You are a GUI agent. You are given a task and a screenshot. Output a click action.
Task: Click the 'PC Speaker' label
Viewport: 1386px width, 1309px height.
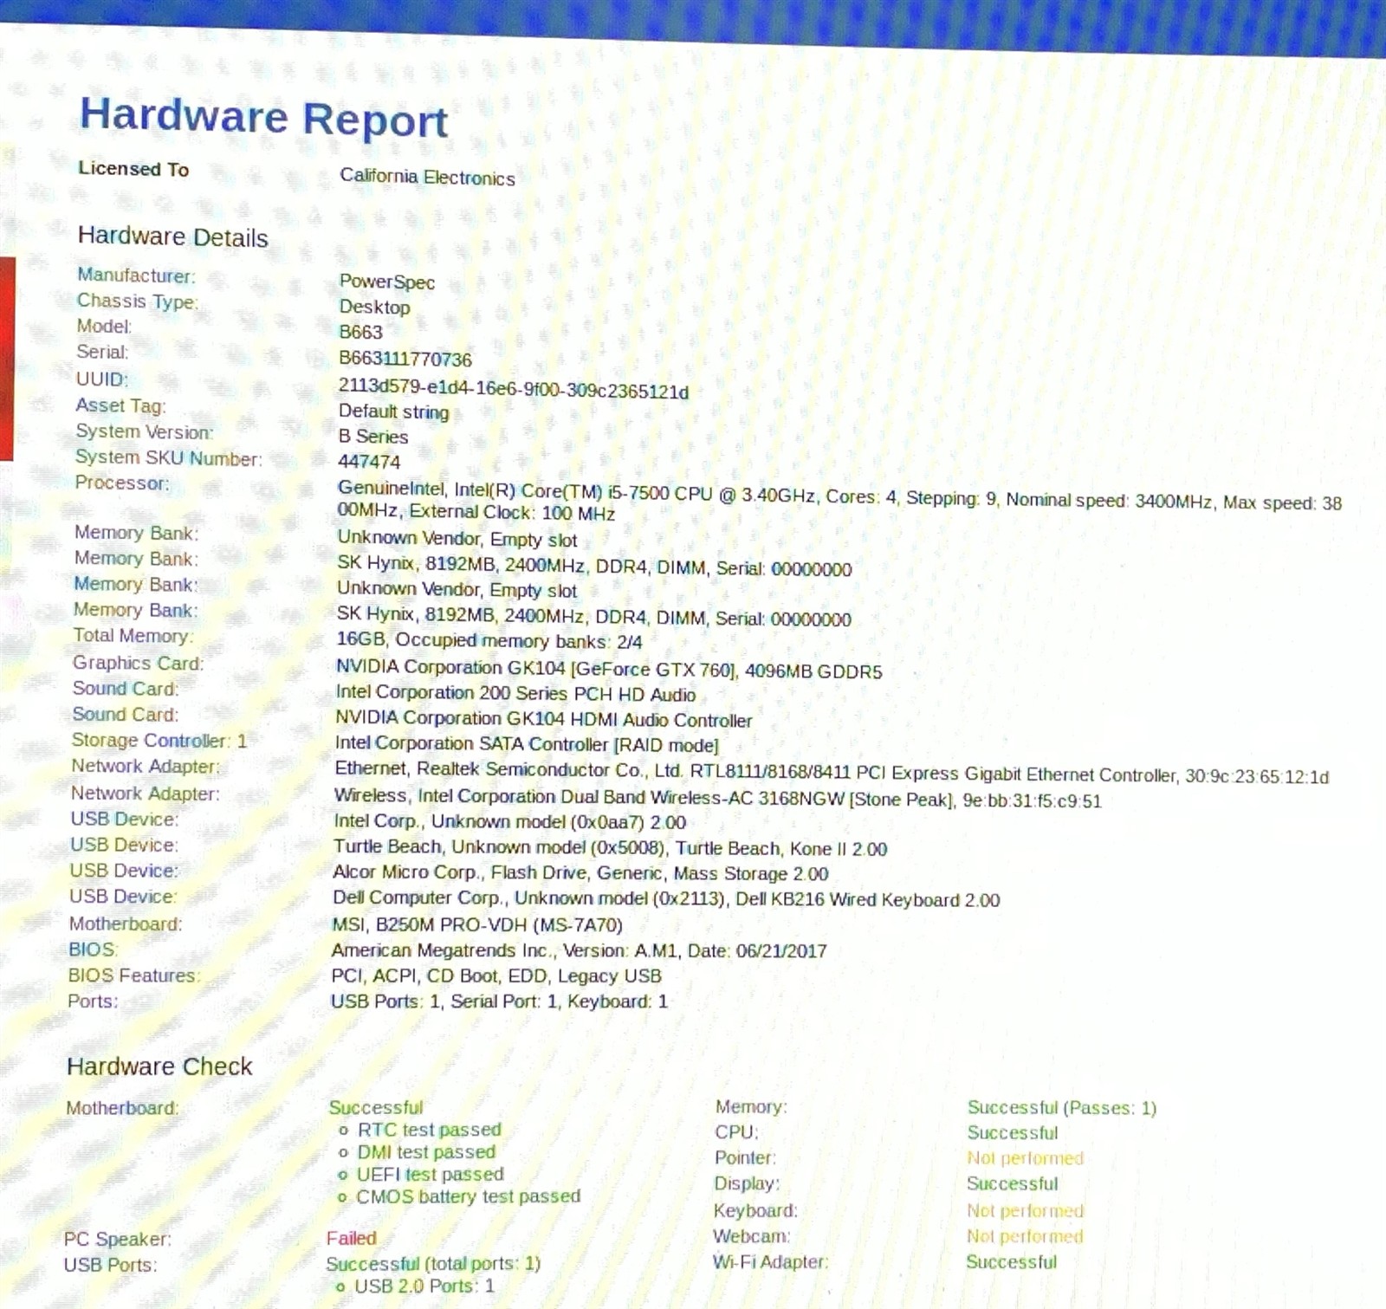pos(118,1239)
